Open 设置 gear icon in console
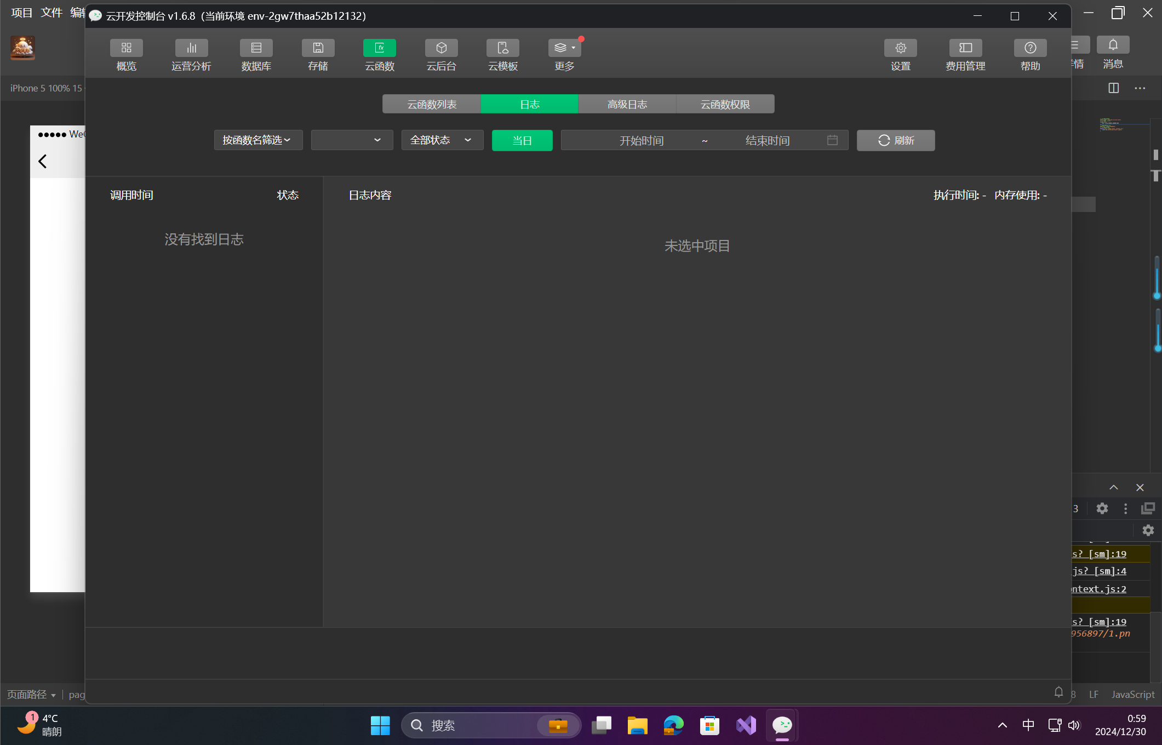 (900, 48)
